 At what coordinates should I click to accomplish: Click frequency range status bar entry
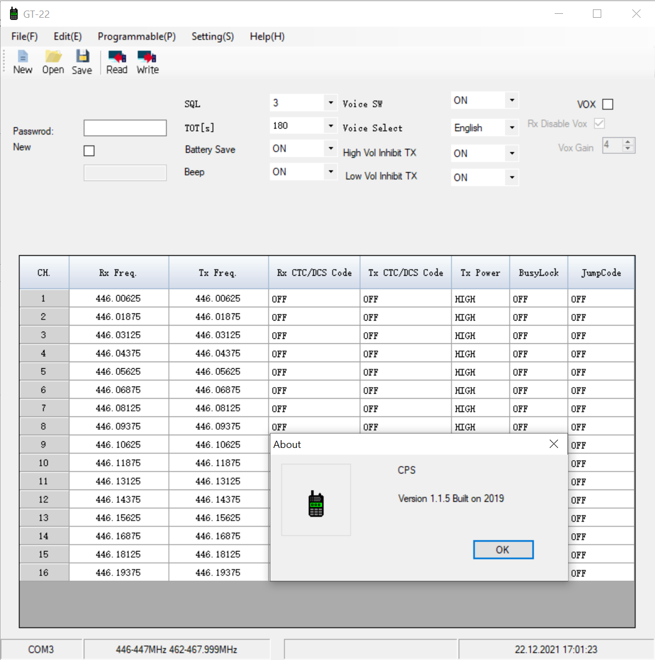pos(176,649)
